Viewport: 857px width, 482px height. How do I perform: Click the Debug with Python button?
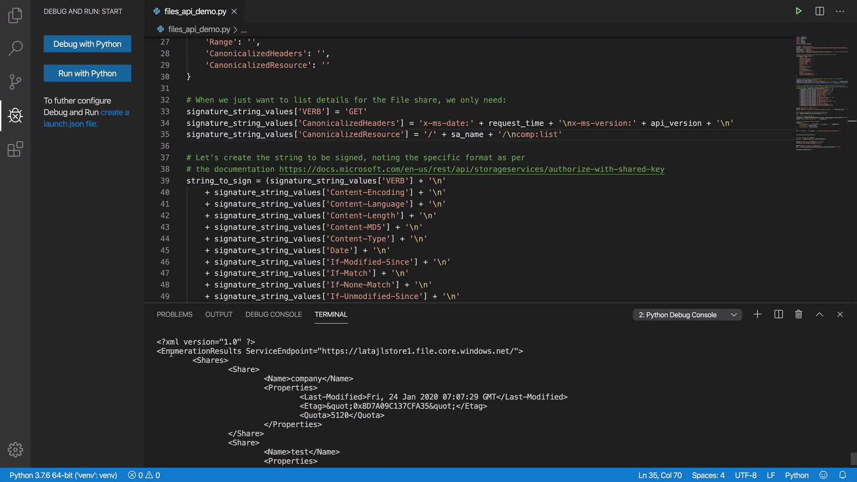87,44
